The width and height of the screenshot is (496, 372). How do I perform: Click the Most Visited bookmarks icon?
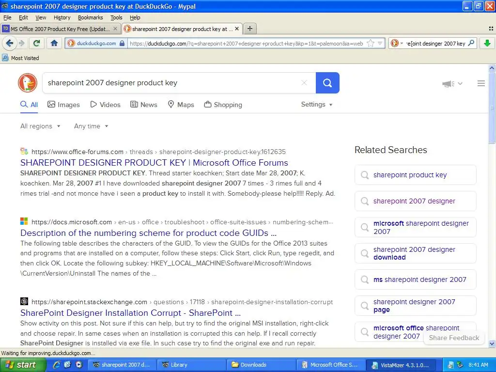pyautogui.click(x=5, y=58)
